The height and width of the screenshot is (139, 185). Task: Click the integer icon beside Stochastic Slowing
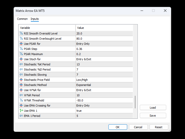[21, 75]
